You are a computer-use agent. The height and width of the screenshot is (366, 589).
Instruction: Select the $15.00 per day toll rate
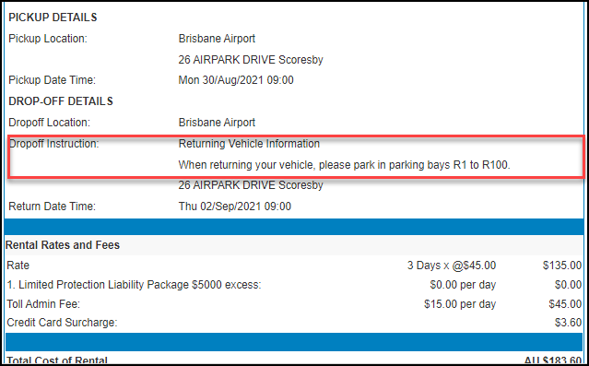click(x=460, y=303)
